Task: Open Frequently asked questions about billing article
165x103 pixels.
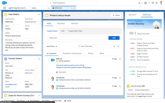Action: click(70, 65)
